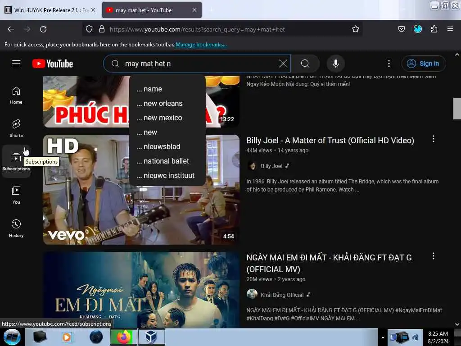Open Firefox in the taskbar
The width and height of the screenshot is (461, 346).
click(124, 337)
